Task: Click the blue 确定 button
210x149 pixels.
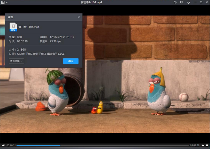Action: 70,61
